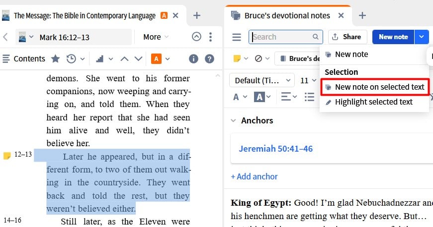
Task: Expand dropdown beside orange A toolbar button
Action: coord(168,58)
